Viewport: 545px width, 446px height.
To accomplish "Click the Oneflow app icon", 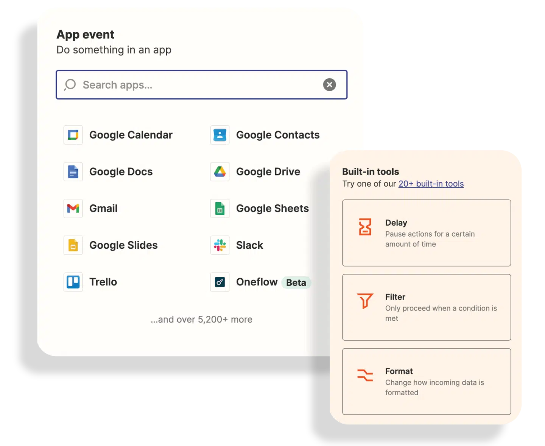I will pos(220,282).
